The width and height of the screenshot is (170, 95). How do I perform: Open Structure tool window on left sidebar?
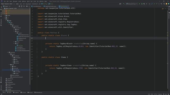tap(1, 87)
